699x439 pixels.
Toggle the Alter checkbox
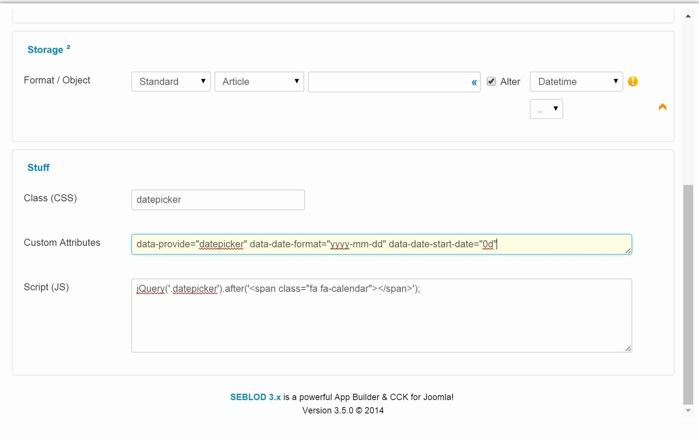click(x=491, y=81)
